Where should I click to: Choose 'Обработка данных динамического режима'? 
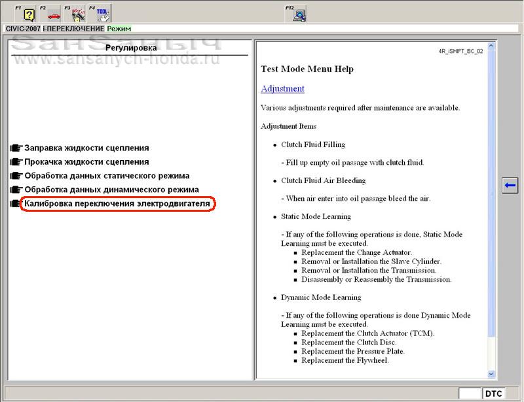pyautogui.click(x=111, y=190)
